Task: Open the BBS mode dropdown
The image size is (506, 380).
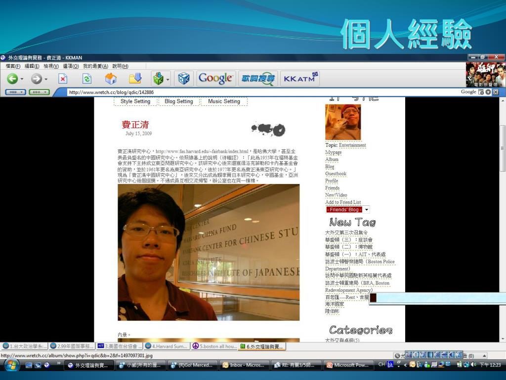Action: [39, 92]
